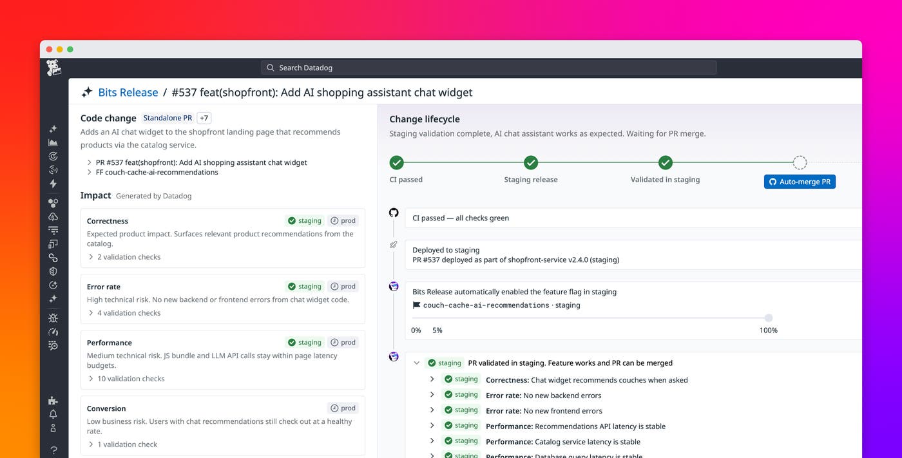Image resolution: width=902 pixels, height=458 pixels.
Task: Click the pending dashed circle lifecycle step
Action: pyautogui.click(x=800, y=162)
